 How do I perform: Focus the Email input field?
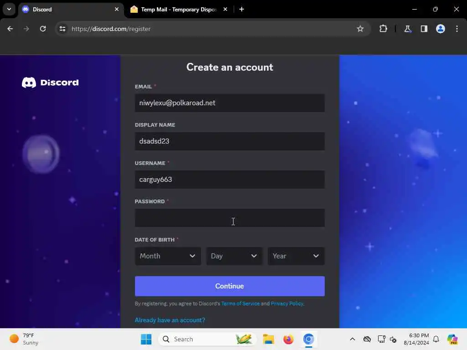230,103
